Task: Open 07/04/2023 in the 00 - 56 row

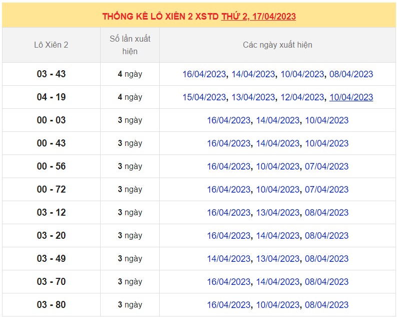Action: point(326,167)
